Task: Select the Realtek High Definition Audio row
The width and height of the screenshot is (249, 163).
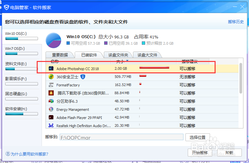Action: point(142,126)
